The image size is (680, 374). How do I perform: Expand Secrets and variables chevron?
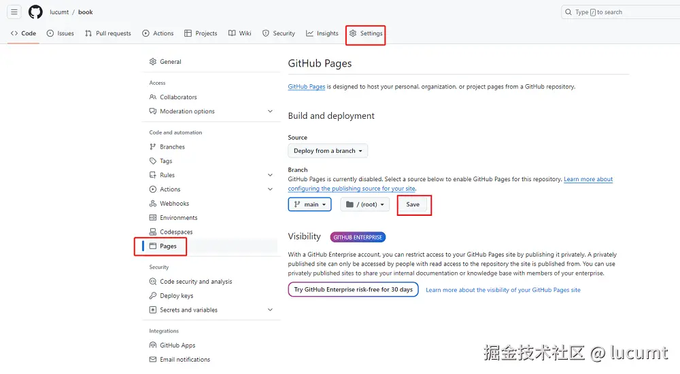(270, 310)
